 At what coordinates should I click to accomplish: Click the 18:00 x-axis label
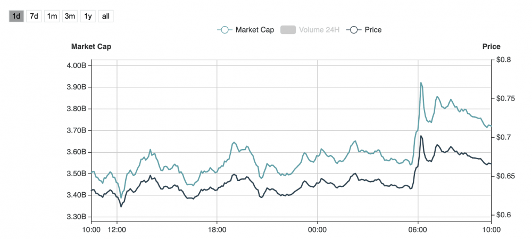[x=217, y=229]
